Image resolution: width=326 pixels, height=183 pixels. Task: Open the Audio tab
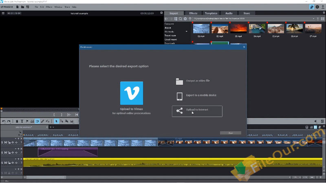(x=229, y=13)
